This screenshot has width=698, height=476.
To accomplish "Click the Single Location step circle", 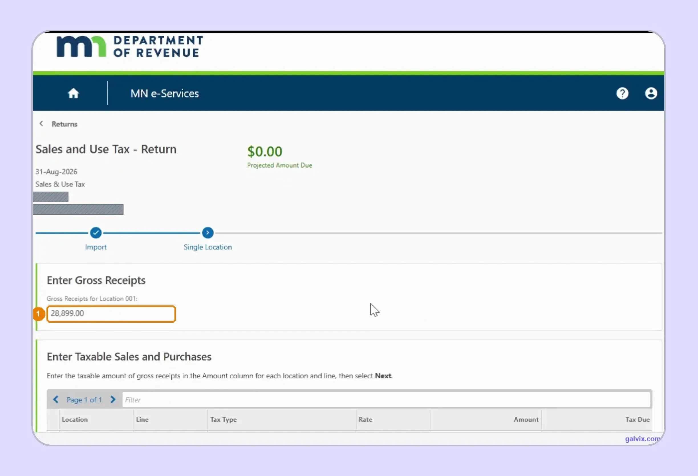I will [x=208, y=233].
